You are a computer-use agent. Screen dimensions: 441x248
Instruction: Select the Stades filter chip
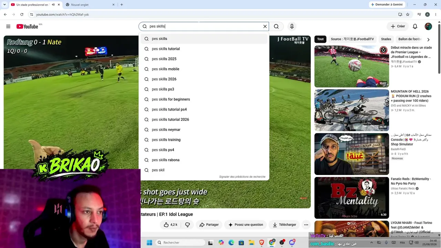386,39
